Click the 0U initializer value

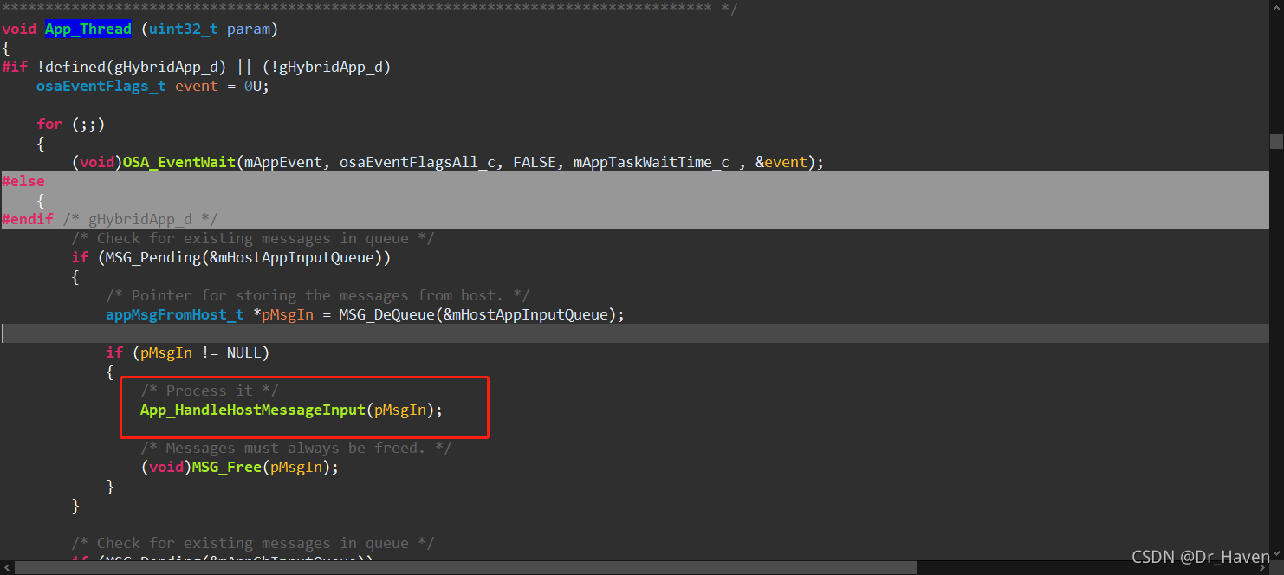(253, 86)
